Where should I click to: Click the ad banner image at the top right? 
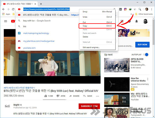click(x=134, y=33)
